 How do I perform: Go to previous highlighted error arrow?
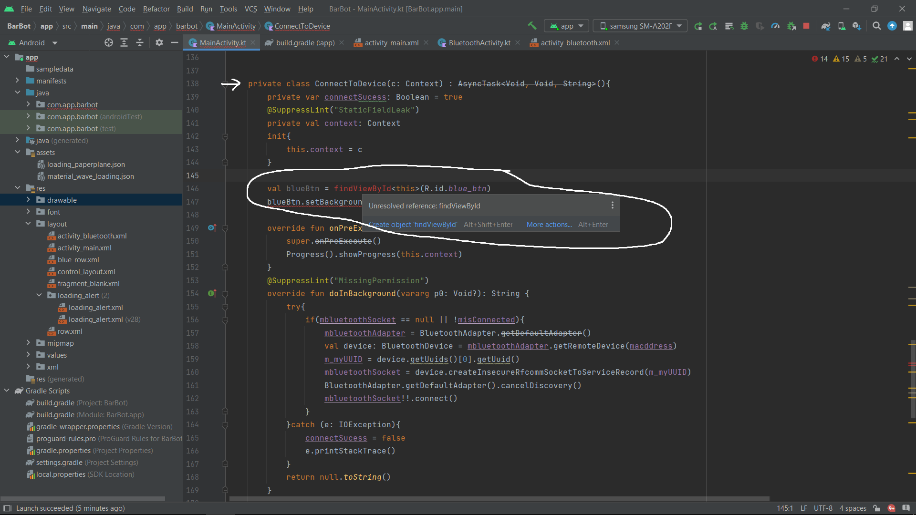[897, 59]
